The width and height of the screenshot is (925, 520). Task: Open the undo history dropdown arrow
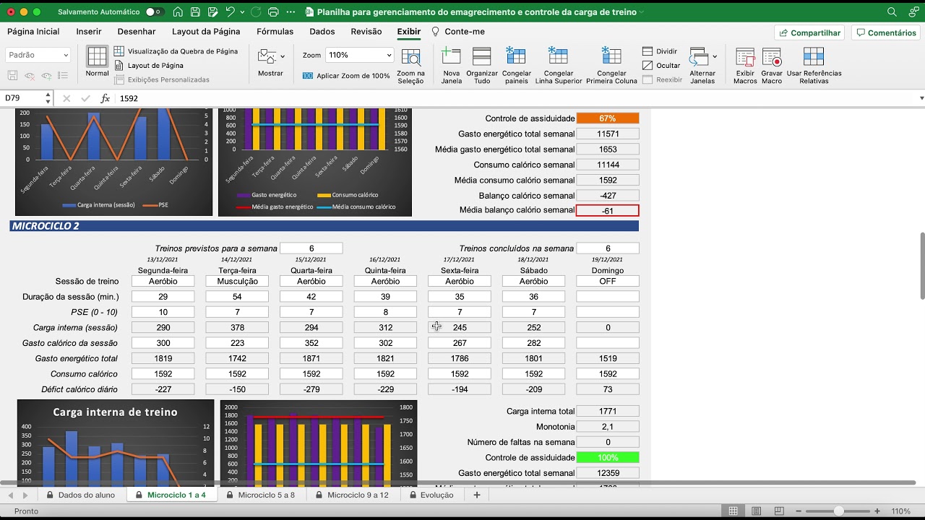[241, 12]
